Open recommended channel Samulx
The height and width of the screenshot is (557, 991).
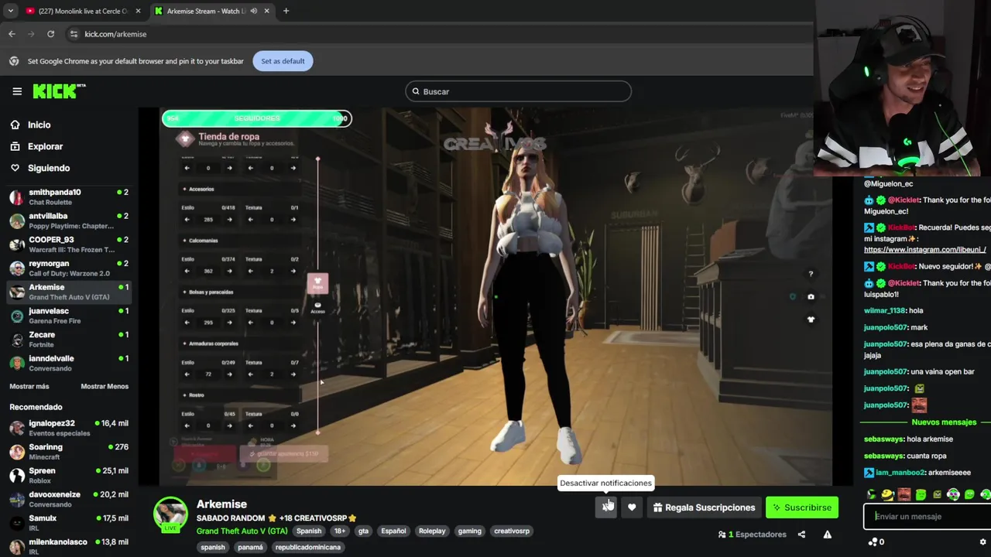[x=70, y=523]
